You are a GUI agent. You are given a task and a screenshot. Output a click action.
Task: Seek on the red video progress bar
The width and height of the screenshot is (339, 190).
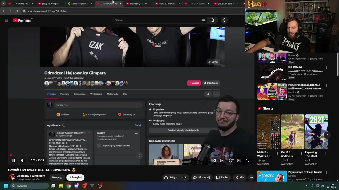131,155
